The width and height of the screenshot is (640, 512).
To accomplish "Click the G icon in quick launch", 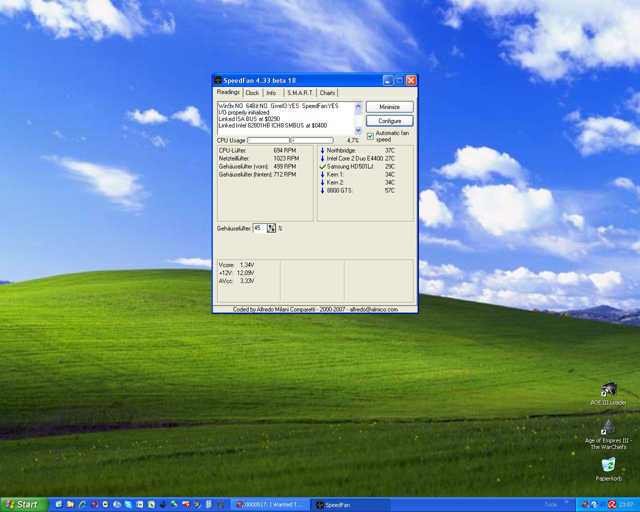I will 220,504.
